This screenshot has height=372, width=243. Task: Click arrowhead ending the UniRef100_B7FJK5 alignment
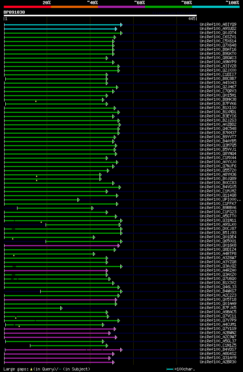[62, 308]
